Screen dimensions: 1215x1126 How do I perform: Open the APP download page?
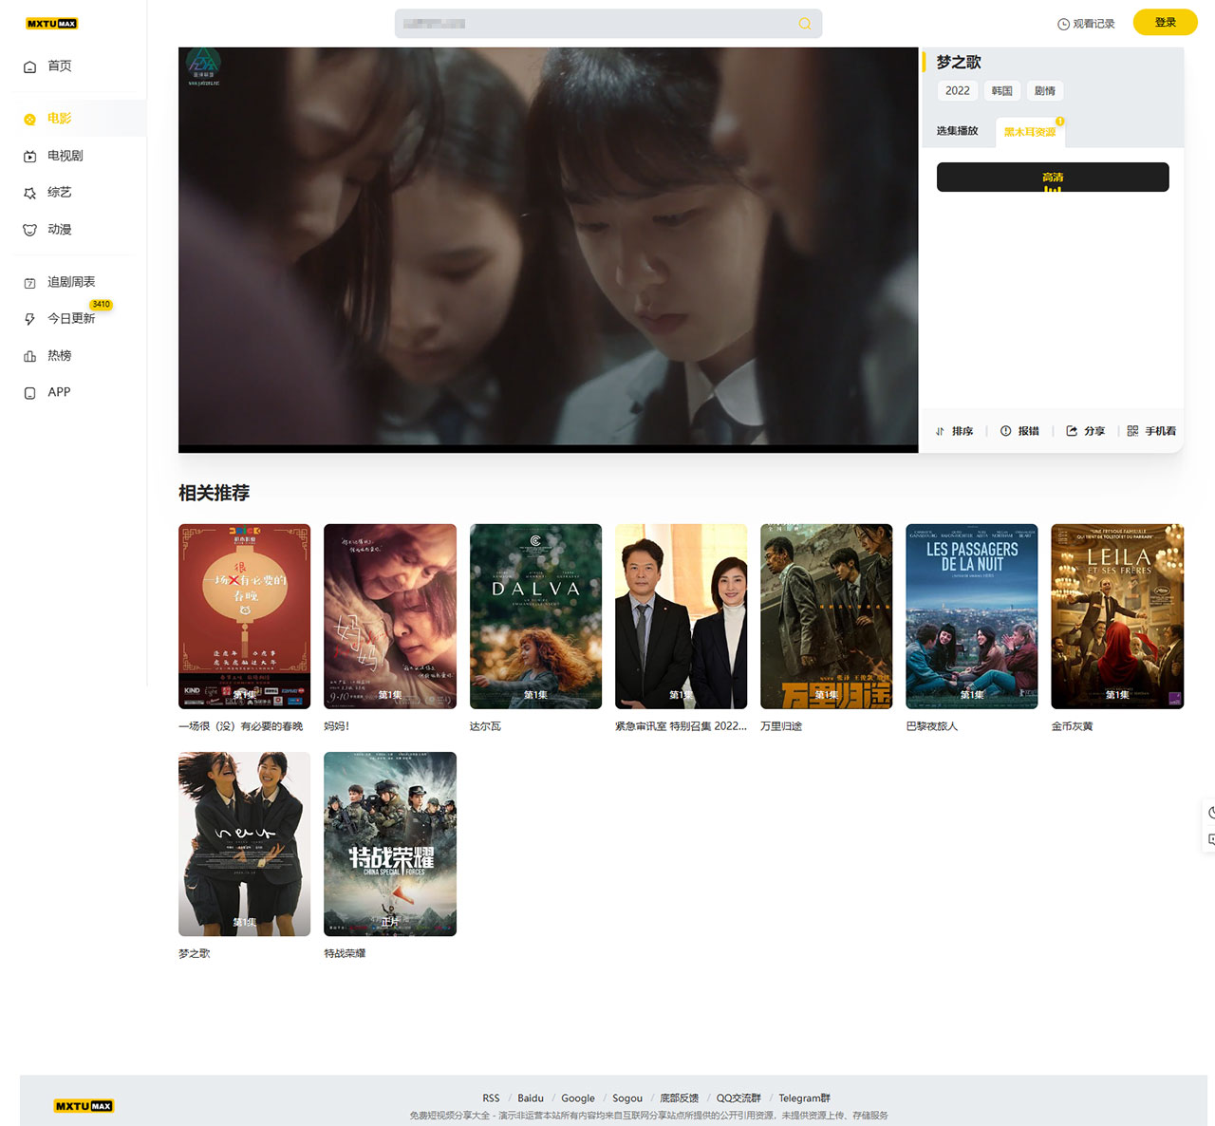pos(59,392)
